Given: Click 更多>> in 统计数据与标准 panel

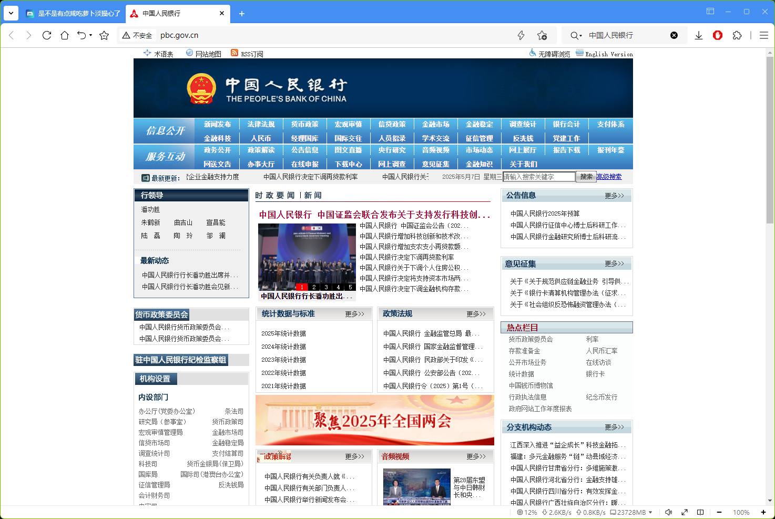Looking at the screenshot, I should coord(354,314).
